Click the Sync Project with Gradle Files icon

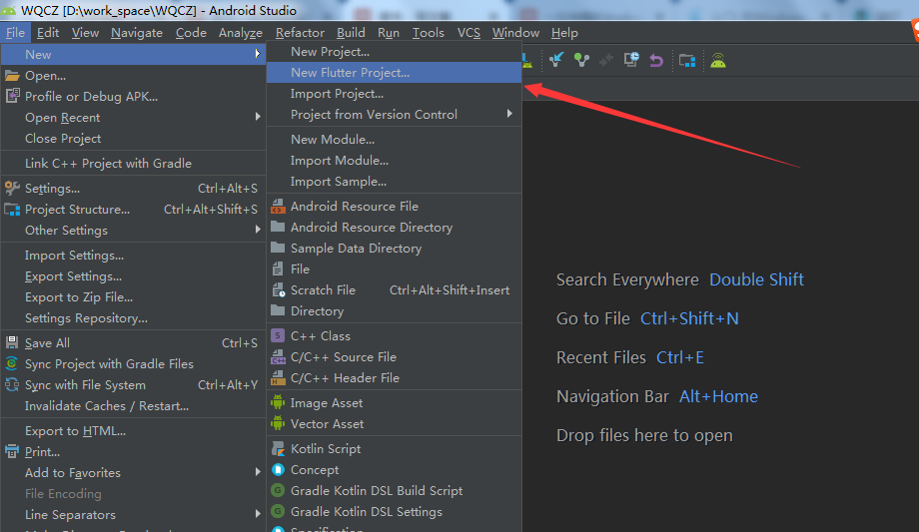pos(12,364)
